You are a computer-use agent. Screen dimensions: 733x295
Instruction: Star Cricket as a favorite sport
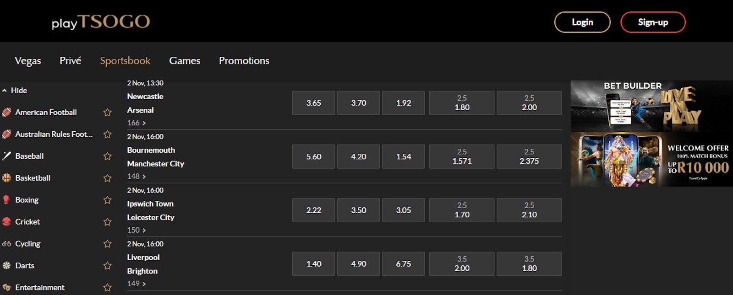click(x=108, y=222)
